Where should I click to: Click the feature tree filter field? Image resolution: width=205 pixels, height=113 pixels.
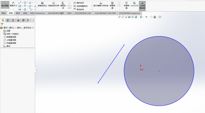pyautogui.click(x=17, y=24)
